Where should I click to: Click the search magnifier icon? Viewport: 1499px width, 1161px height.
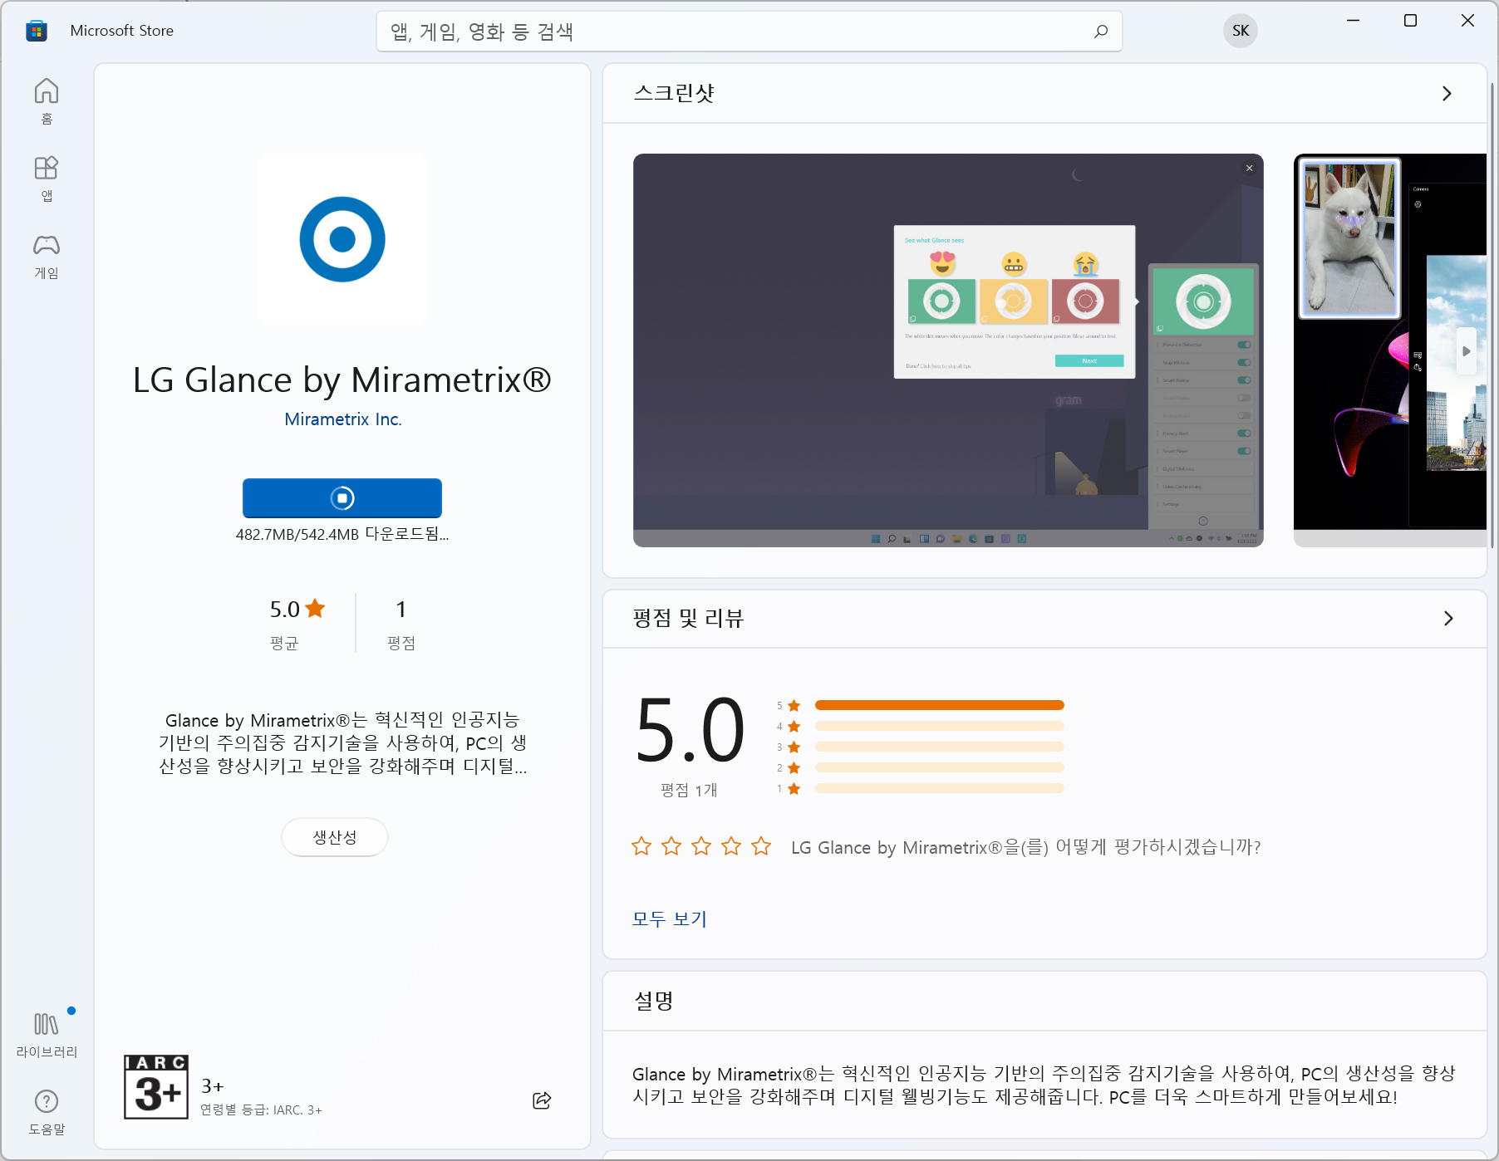(1101, 32)
